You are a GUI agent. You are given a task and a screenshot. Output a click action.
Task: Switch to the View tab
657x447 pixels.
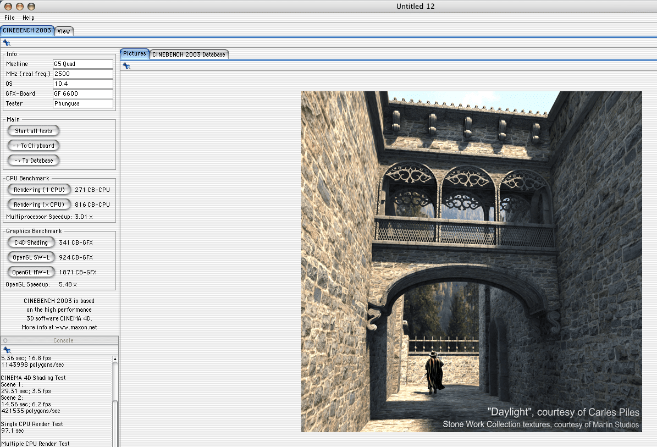click(64, 31)
